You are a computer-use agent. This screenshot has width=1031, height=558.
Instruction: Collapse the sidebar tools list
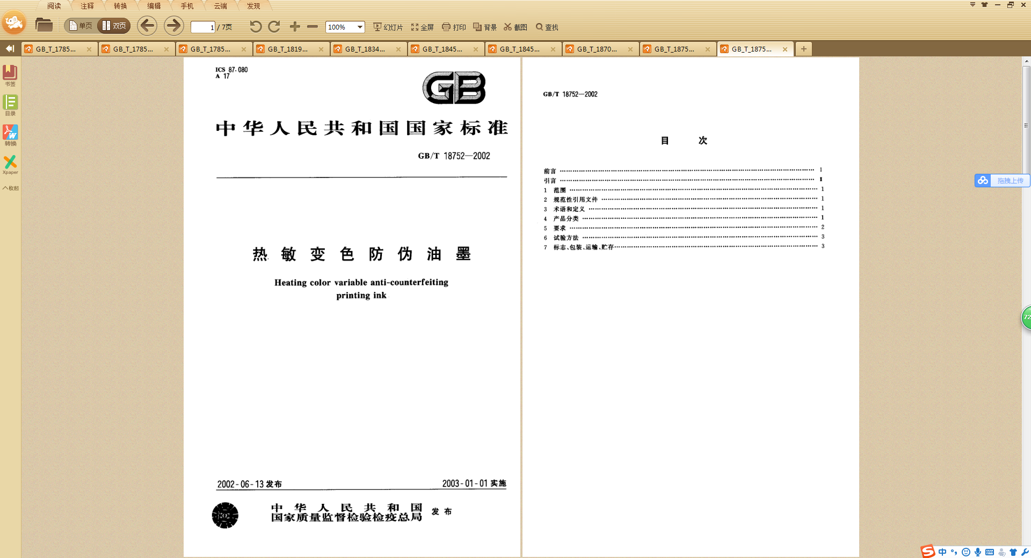[x=10, y=188]
